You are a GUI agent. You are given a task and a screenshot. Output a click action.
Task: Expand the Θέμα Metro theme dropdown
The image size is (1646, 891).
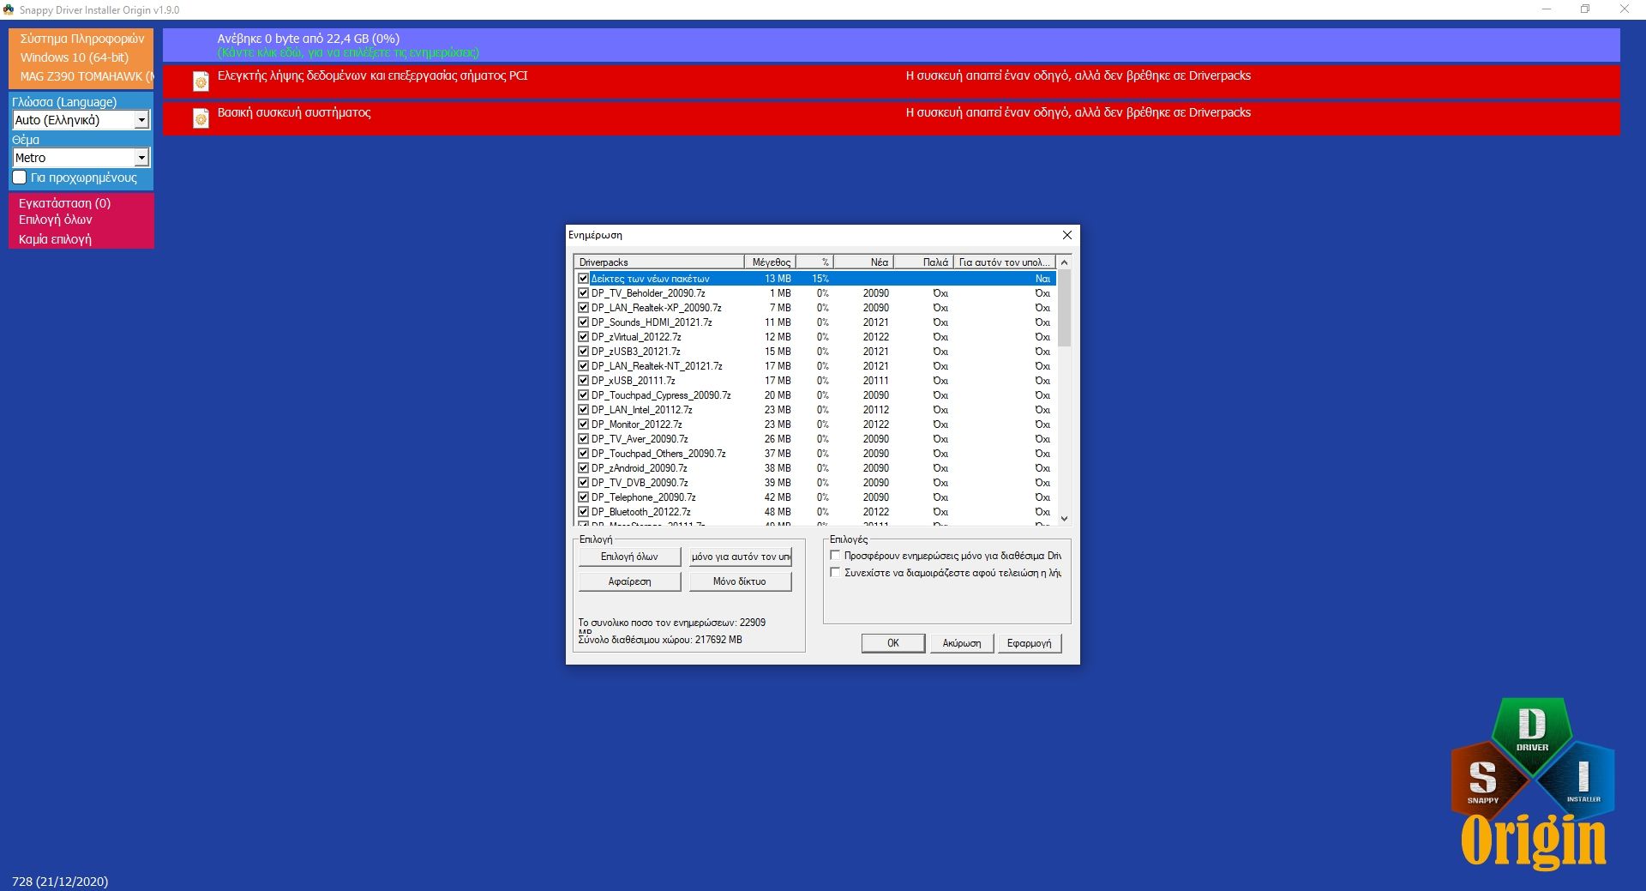(x=141, y=158)
